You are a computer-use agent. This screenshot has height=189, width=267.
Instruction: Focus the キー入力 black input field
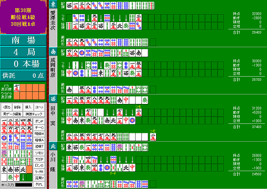tap(24, 185)
